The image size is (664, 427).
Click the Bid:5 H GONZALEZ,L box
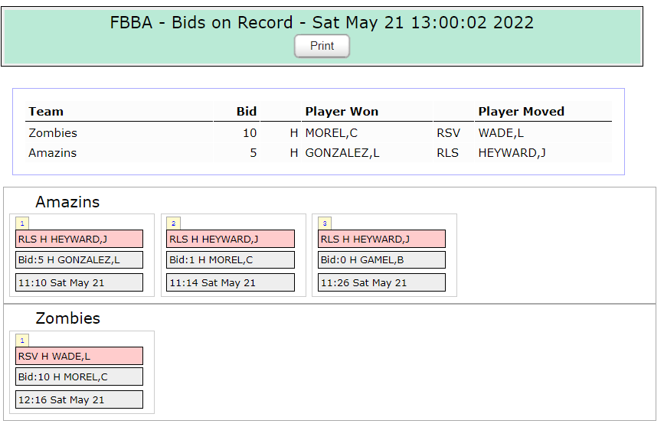click(79, 260)
